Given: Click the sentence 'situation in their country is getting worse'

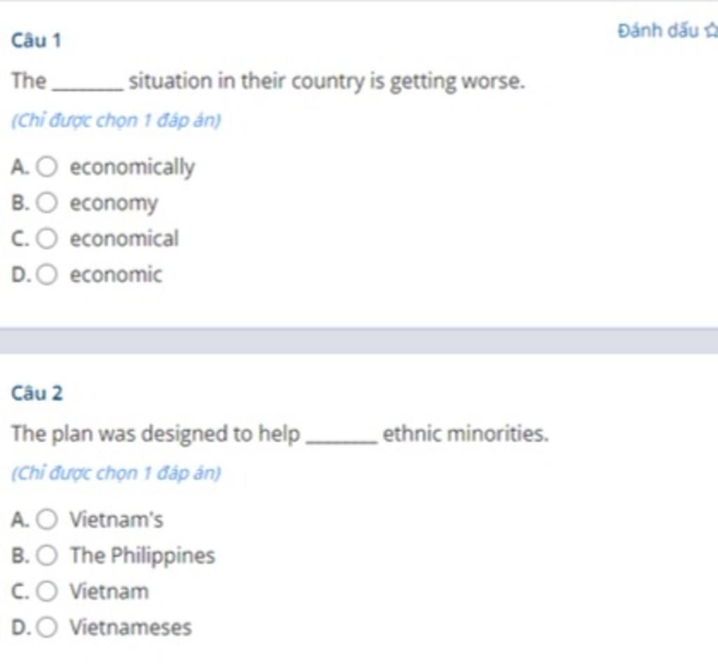Looking at the screenshot, I should tap(327, 81).
